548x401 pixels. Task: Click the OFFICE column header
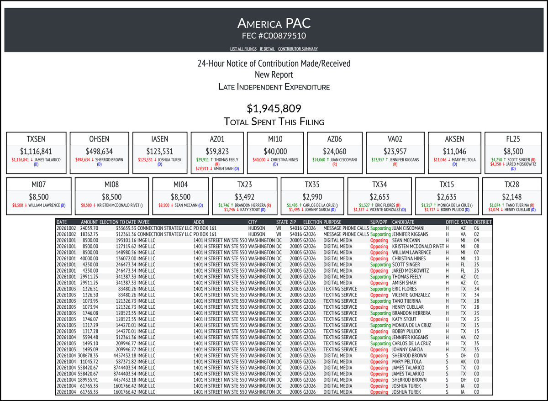pyautogui.click(x=453, y=222)
